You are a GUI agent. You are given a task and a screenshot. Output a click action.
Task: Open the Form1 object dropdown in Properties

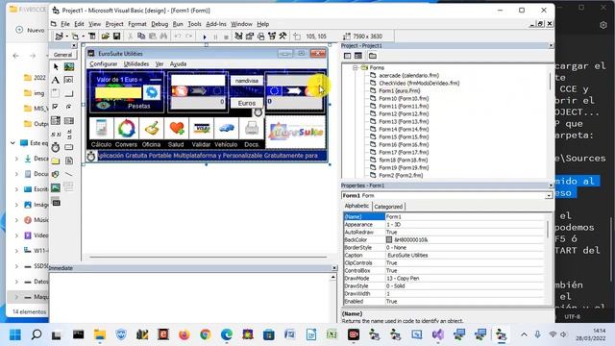pos(549,195)
